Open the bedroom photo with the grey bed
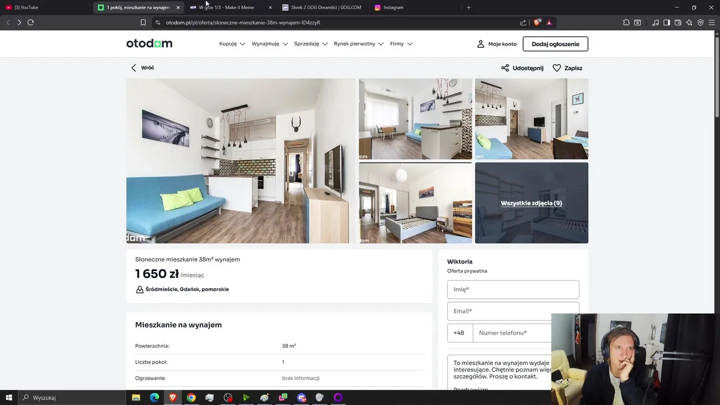The height and width of the screenshot is (405, 720). click(416, 203)
